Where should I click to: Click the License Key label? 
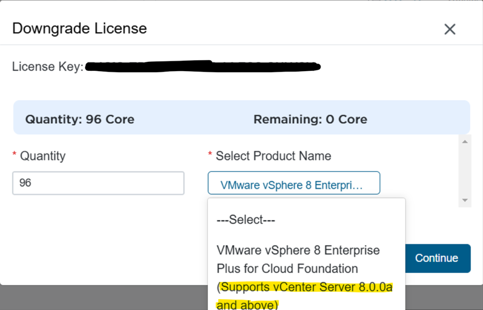click(47, 67)
